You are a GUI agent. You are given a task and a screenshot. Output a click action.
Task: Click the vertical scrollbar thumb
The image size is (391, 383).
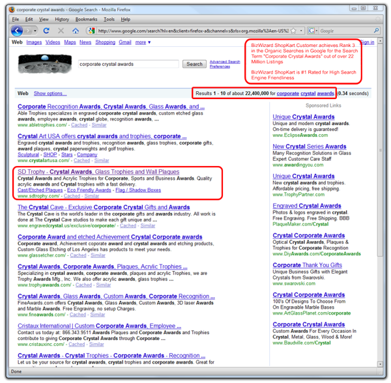click(380, 150)
